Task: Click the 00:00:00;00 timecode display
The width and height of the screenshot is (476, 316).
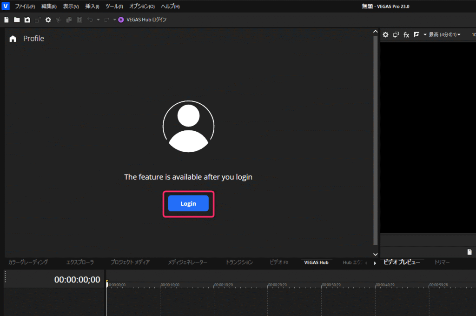Action: [77, 280]
